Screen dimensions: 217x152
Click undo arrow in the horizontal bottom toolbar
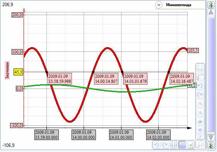coord(157,145)
